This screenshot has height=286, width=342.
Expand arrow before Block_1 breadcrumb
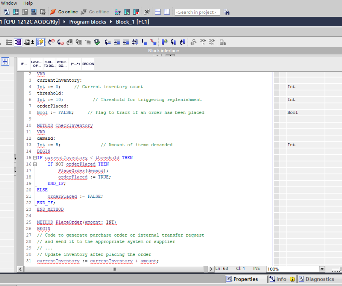click(111, 22)
